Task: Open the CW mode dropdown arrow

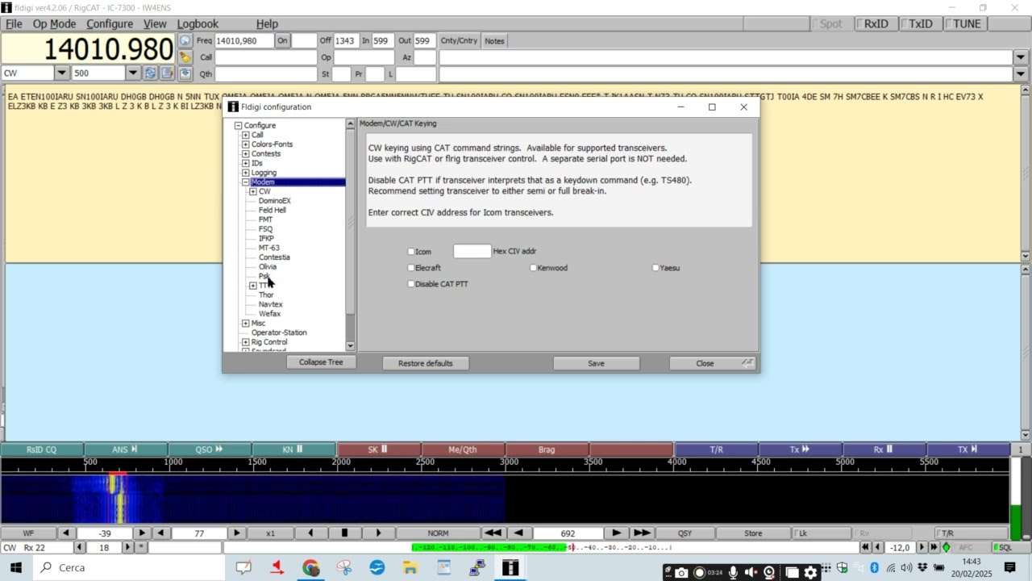Action: 62,73
